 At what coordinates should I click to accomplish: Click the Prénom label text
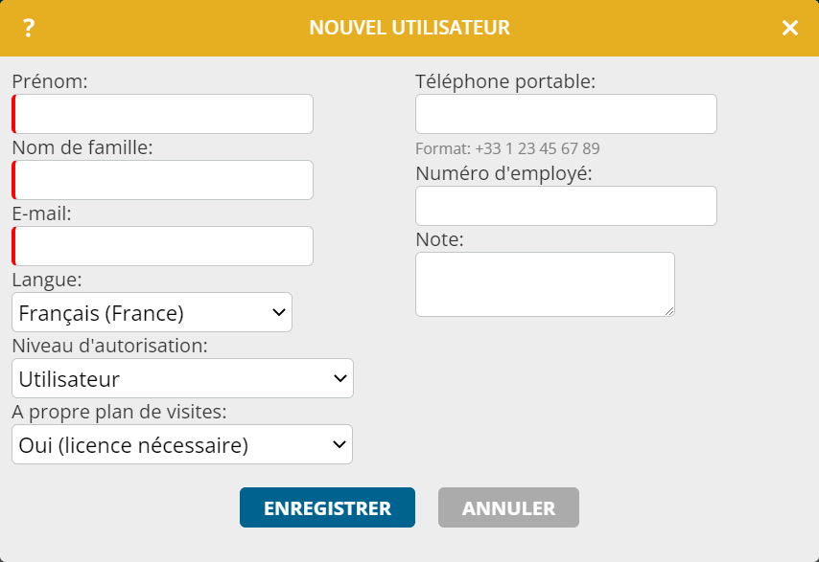coord(50,81)
